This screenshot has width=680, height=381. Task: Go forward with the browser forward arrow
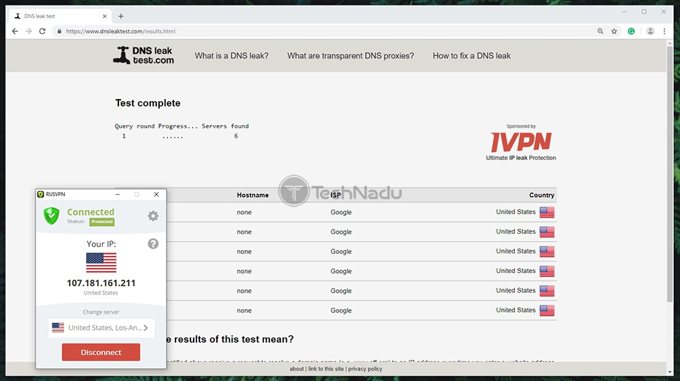[29, 31]
